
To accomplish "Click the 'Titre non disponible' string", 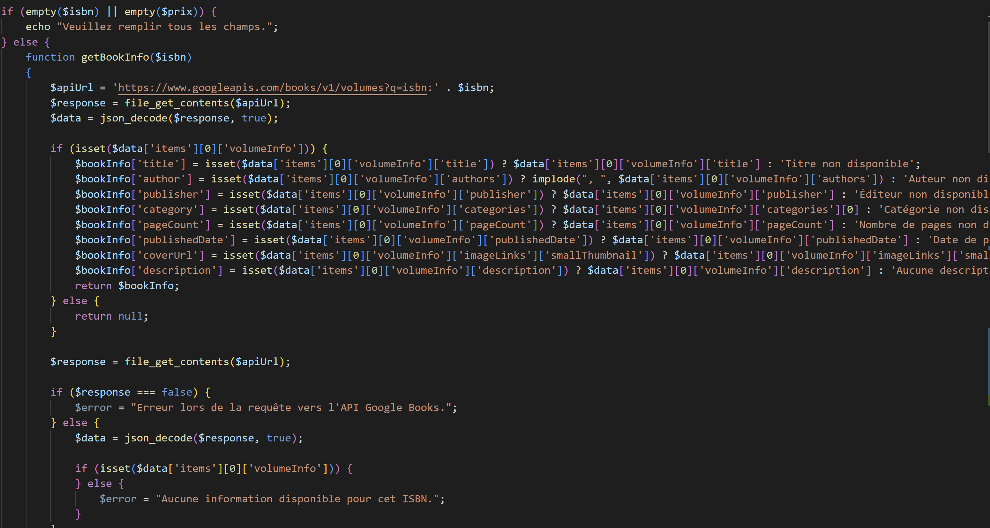I will pyautogui.click(x=847, y=164).
